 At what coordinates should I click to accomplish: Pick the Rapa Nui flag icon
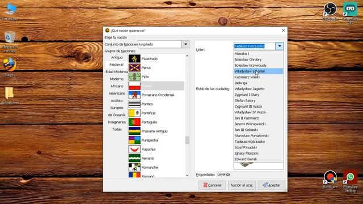pyautogui.click(x=134, y=149)
